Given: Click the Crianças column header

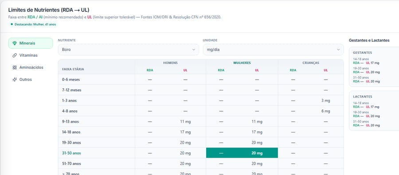Looking at the screenshot, I should tap(311, 62).
